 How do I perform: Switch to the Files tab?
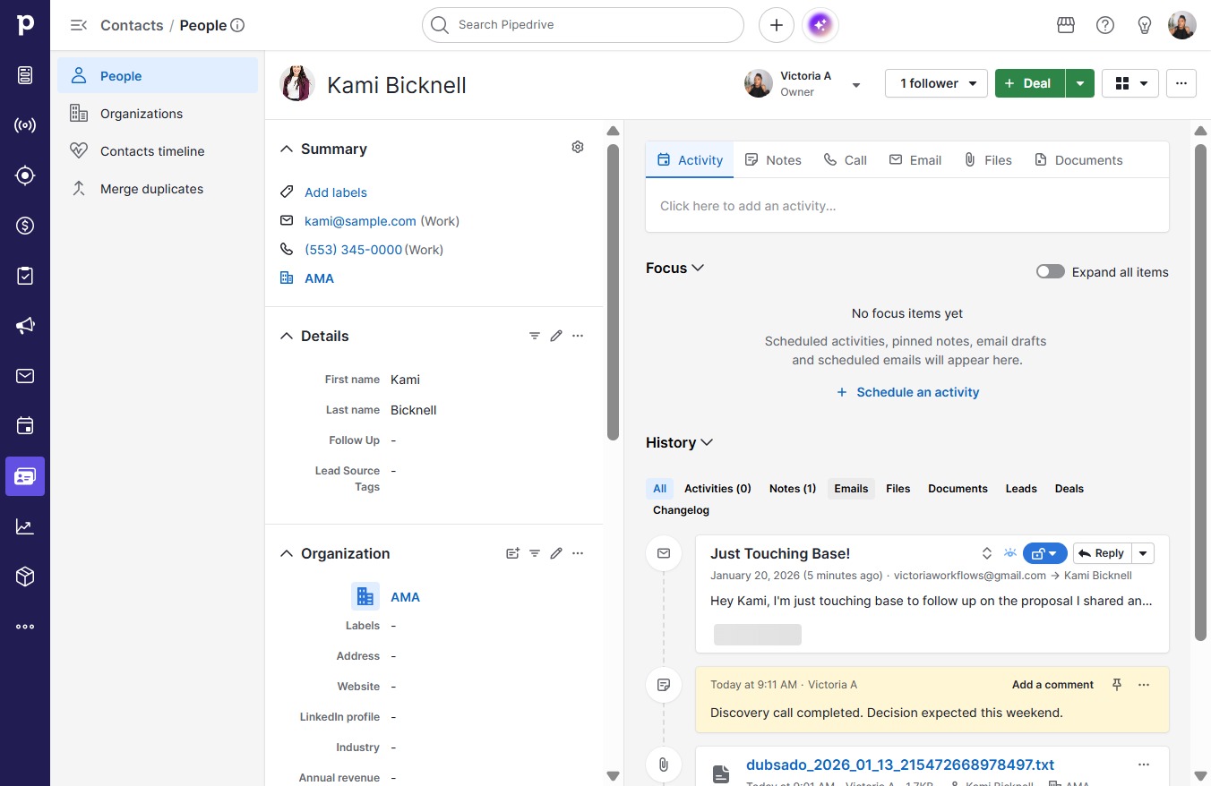pos(988,160)
